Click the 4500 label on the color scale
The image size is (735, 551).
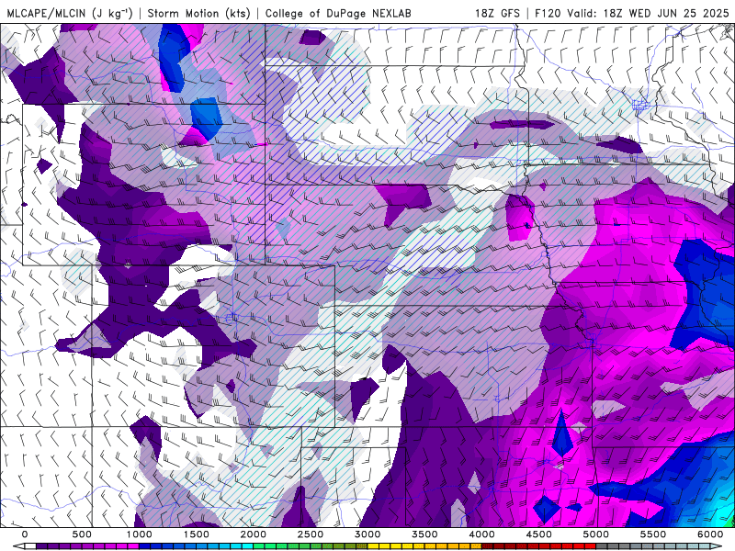(539, 534)
